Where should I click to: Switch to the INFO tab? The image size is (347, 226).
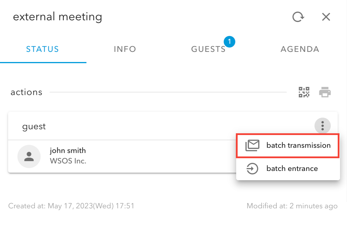[x=125, y=49]
